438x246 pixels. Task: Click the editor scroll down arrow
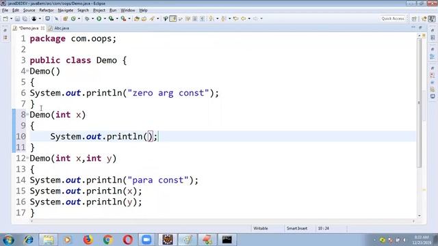419,216
